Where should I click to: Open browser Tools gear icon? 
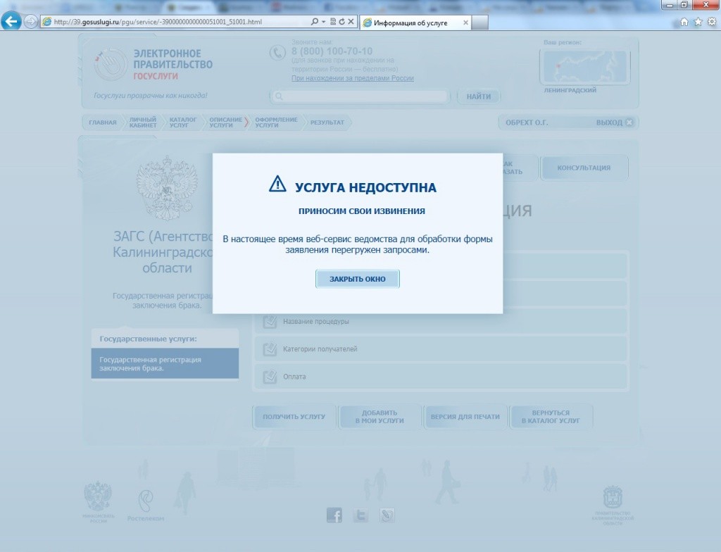[x=711, y=22]
